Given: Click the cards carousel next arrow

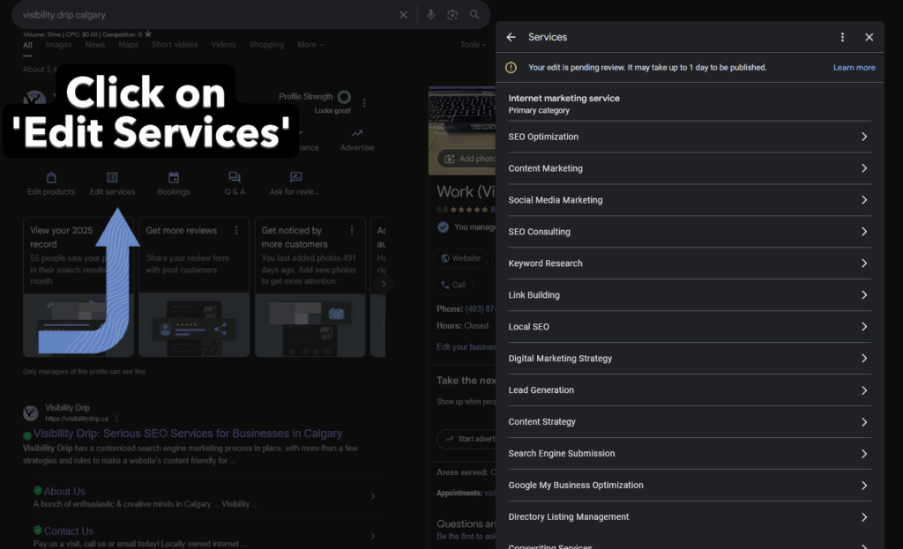Looking at the screenshot, I should [x=383, y=283].
